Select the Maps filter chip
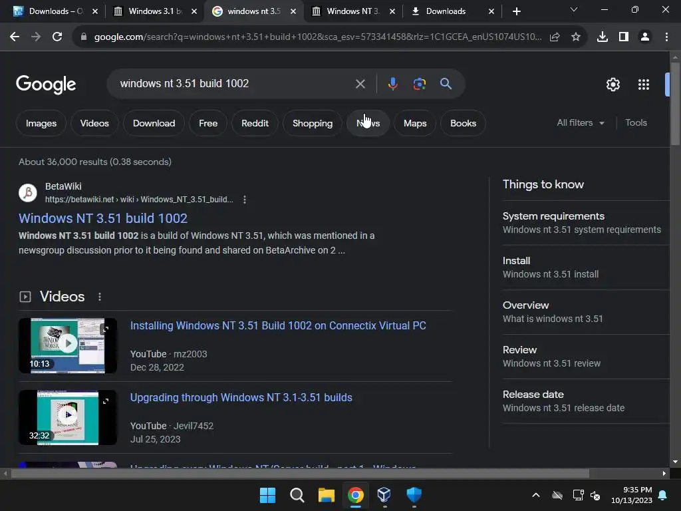The height and width of the screenshot is (511, 681). point(415,123)
